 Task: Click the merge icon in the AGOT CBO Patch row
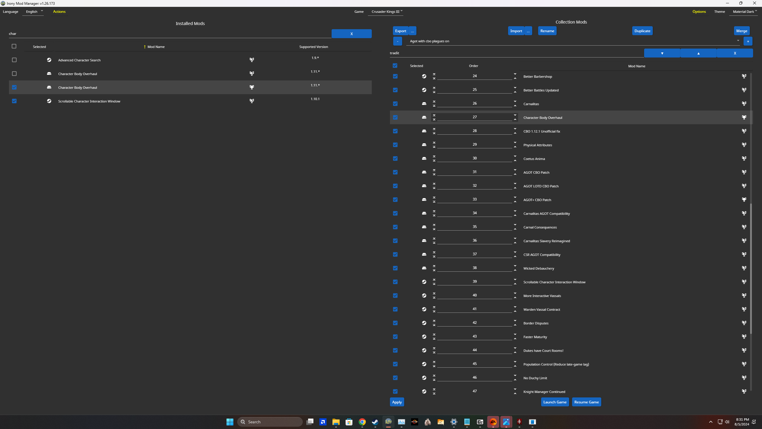[744, 172]
